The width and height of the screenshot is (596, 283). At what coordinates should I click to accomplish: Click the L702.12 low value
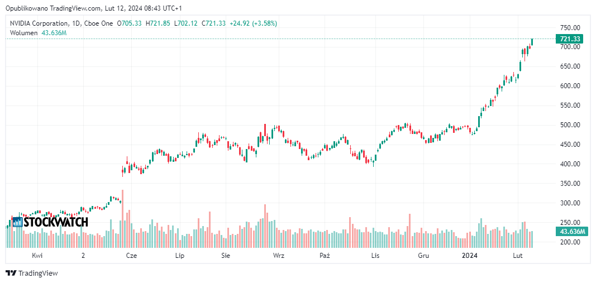186,23
